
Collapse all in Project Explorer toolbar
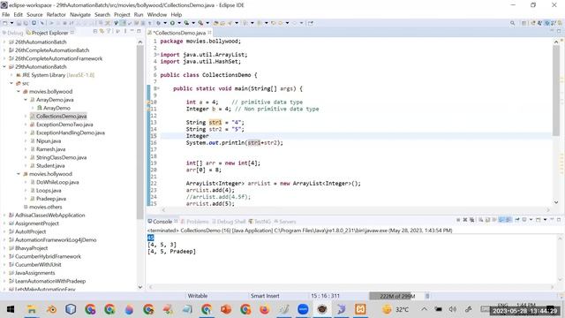95,32
